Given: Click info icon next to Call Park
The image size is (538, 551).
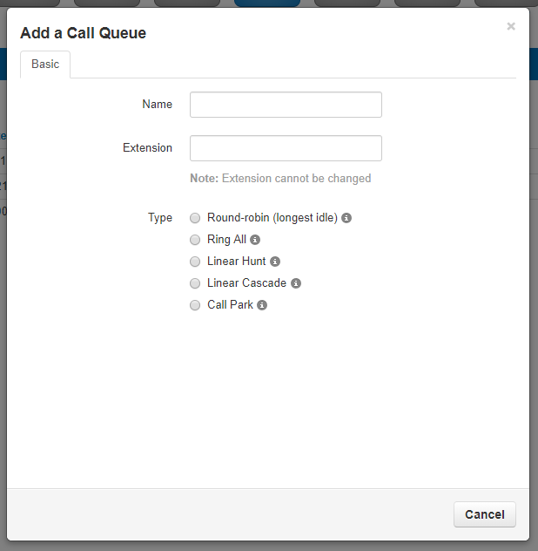Looking at the screenshot, I should [x=262, y=305].
